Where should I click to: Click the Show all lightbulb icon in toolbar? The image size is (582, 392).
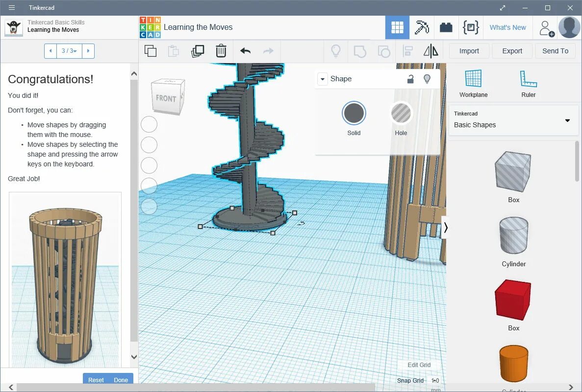[335, 51]
